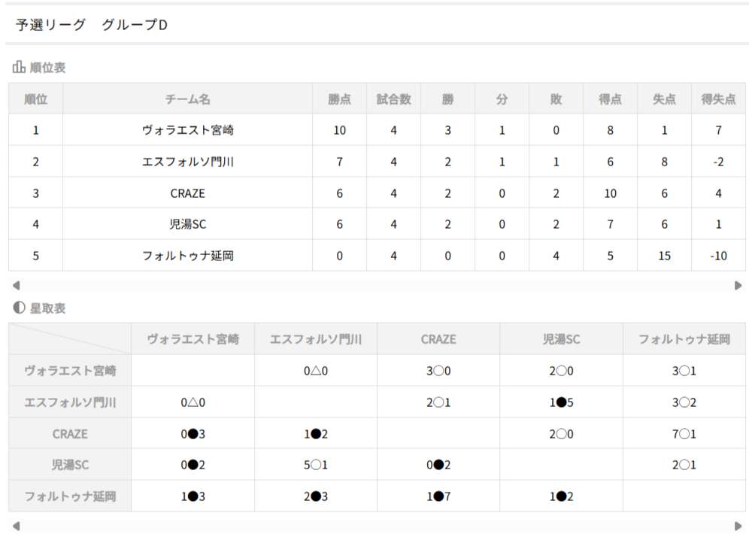This screenshot has width=749, height=540.
Task: Select フォルトゥナ延岡 in the standings table
Action: (187, 256)
